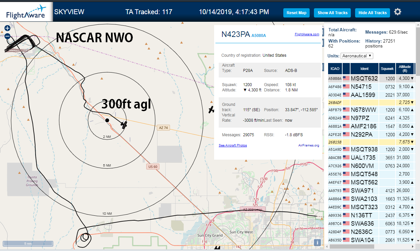Open the FlightAware.com link

click(x=307, y=34)
